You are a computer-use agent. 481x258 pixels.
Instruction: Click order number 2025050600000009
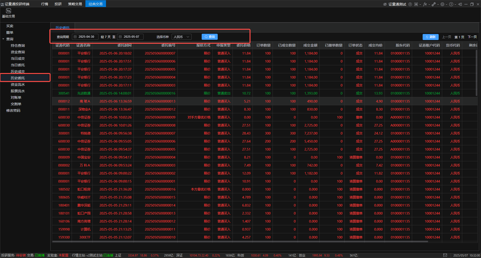(x=160, y=117)
